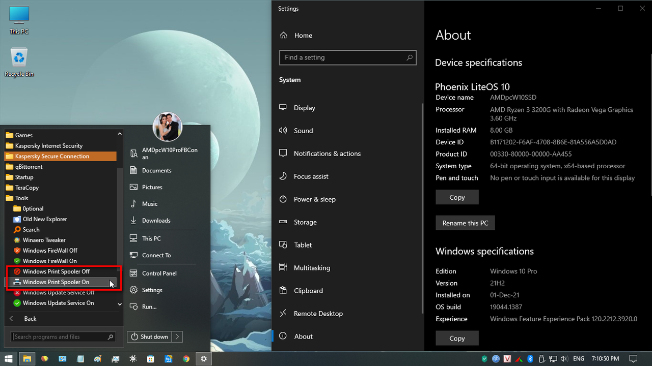Click safely remove hardware tray icon
652x366 pixels.
coord(542,358)
